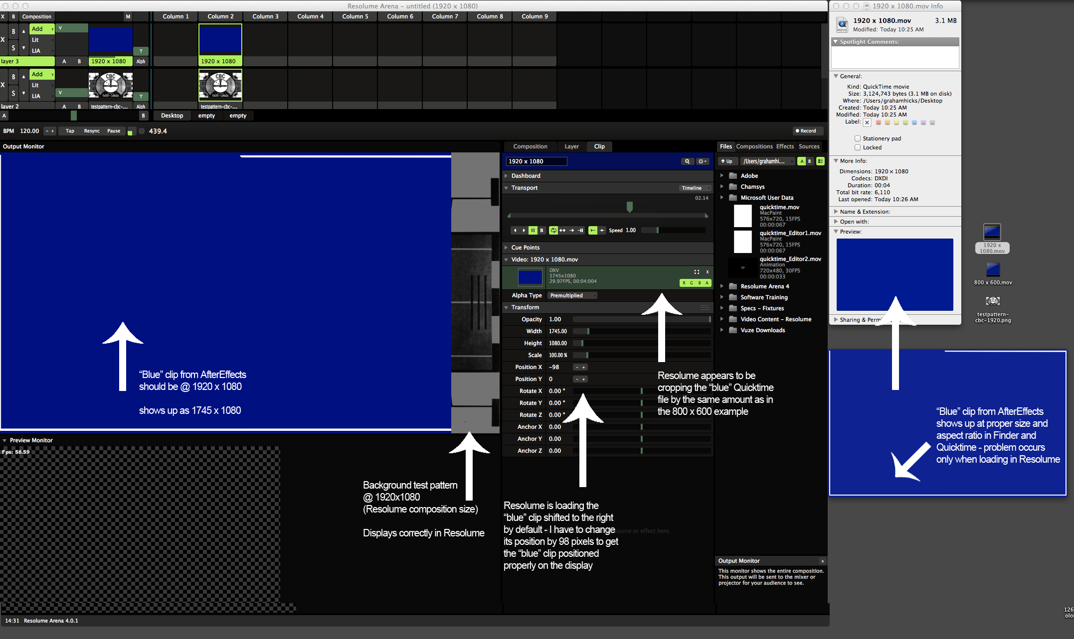Select file browser preset A
Image resolution: width=1074 pixels, height=639 pixels.
(x=802, y=161)
